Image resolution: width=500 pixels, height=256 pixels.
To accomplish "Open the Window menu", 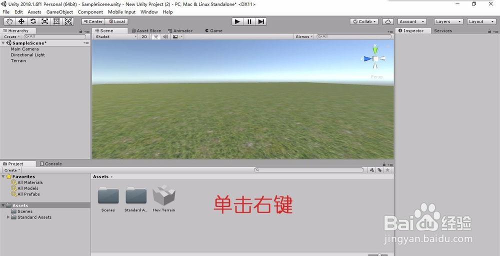I will pos(149,12).
